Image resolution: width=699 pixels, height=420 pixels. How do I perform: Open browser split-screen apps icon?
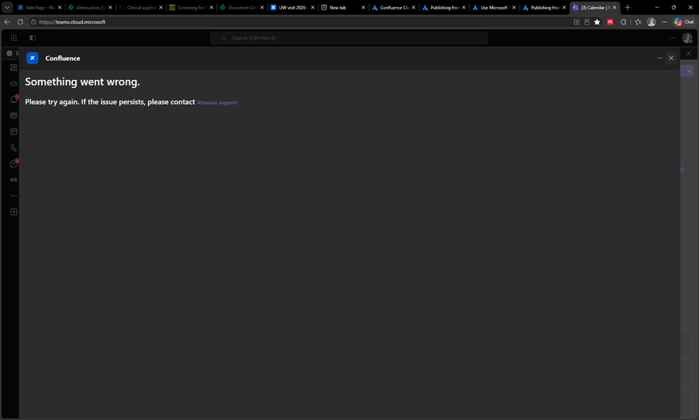tap(576, 22)
